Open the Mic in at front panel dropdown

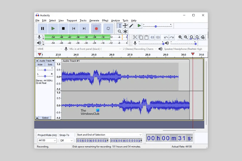[95, 49]
